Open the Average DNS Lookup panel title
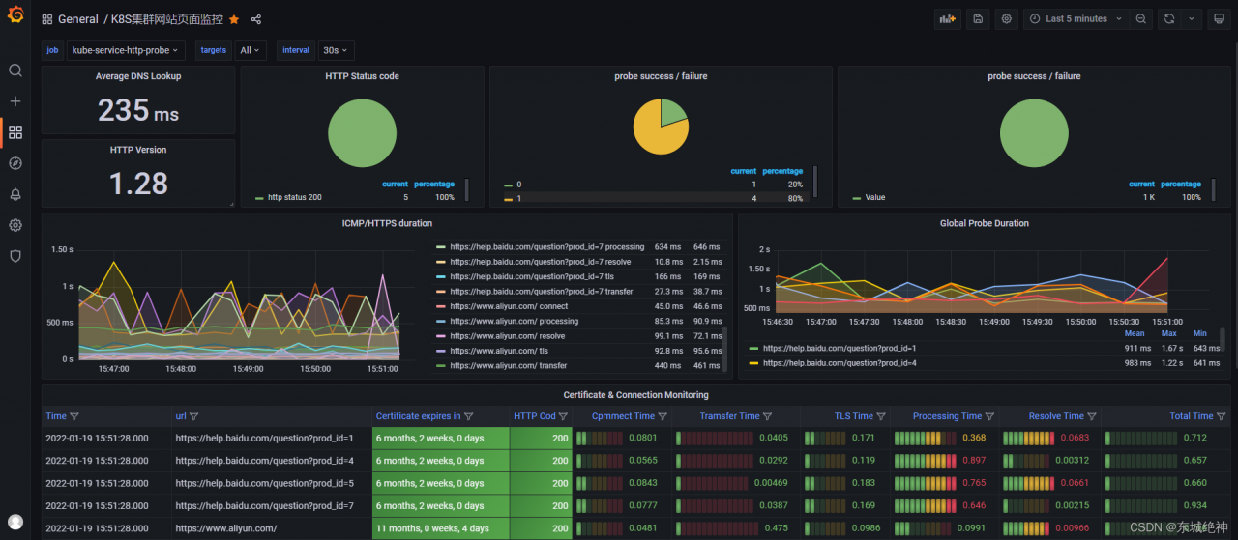The image size is (1238, 540). click(138, 76)
